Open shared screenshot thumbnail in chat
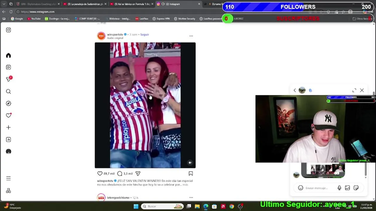The width and height of the screenshot is (376, 211). click(x=323, y=171)
